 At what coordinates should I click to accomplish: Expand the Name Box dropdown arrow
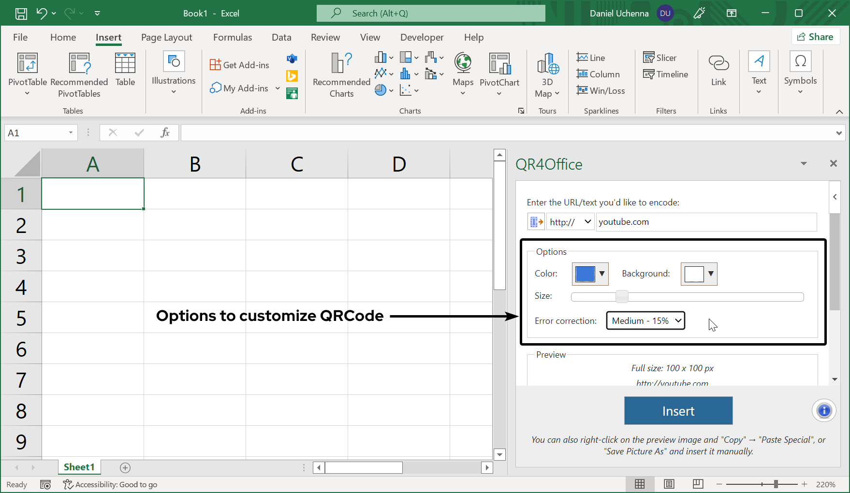click(x=71, y=133)
